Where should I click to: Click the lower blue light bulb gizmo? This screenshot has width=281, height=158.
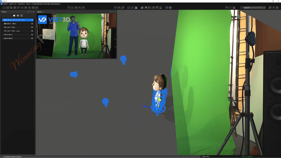(106, 102)
